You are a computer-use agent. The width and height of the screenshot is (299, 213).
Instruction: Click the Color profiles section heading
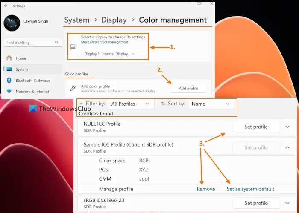76,74
